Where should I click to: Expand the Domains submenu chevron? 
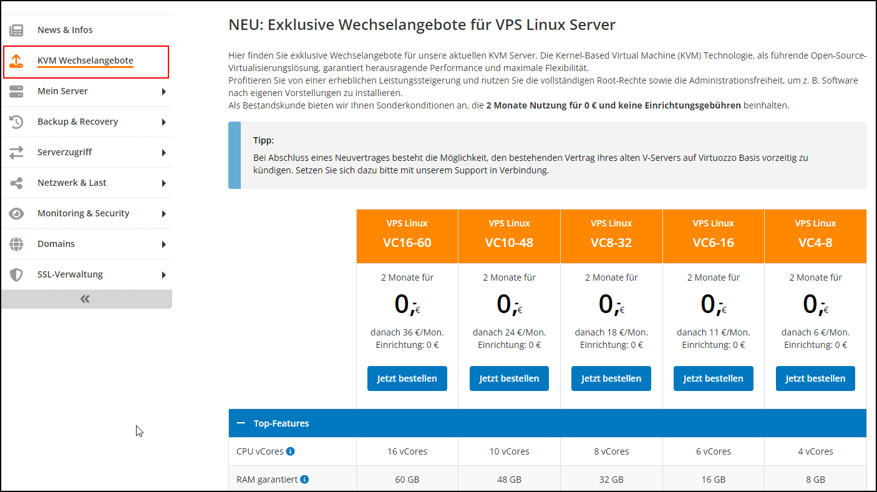(x=164, y=243)
